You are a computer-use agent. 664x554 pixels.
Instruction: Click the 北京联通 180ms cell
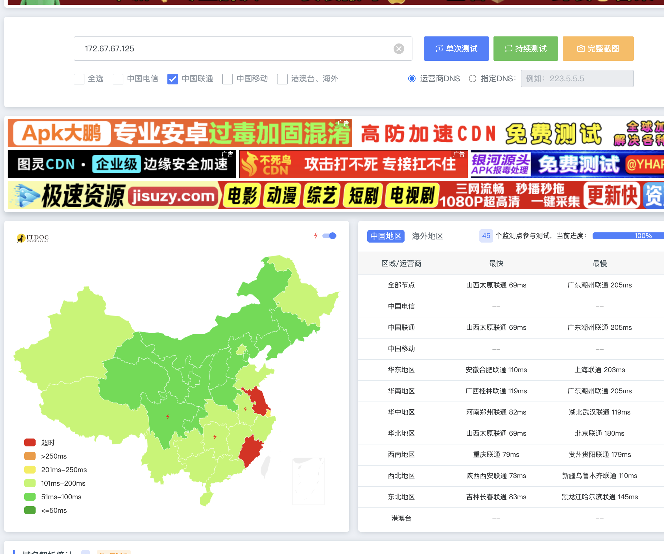pyautogui.click(x=600, y=433)
